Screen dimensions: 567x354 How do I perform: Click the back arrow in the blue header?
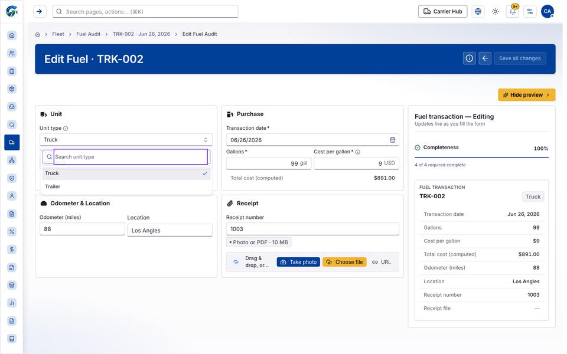click(485, 58)
